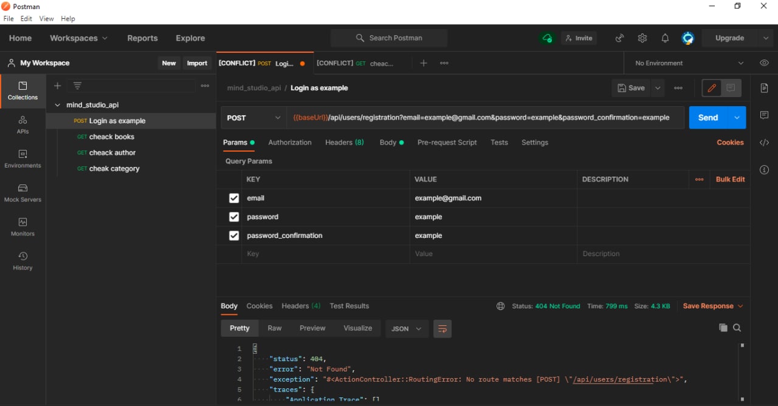The image size is (778, 406).
Task: Open the sync status cloud icon
Action: click(x=547, y=38)
